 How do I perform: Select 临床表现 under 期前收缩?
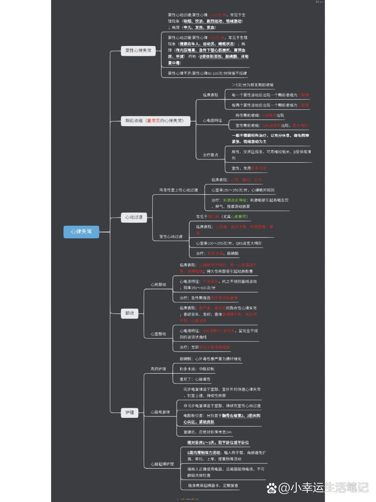click(210, 95)
